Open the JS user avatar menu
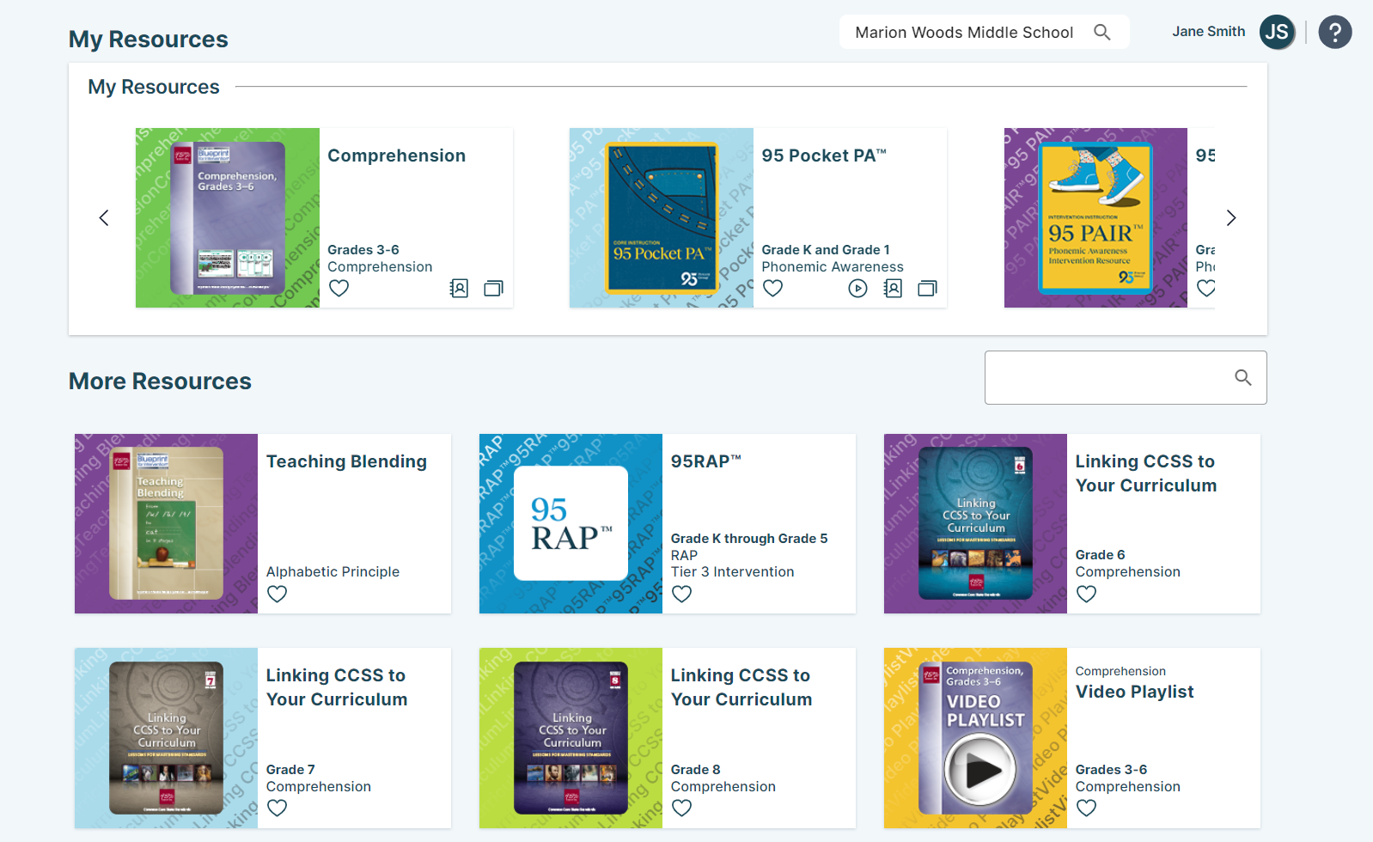The width and height of the screenshot is (1373, 842). 1277,33
